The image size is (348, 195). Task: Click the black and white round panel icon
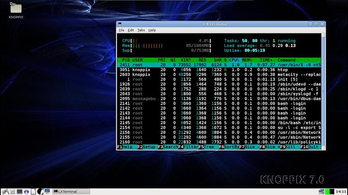coord(40,191)
